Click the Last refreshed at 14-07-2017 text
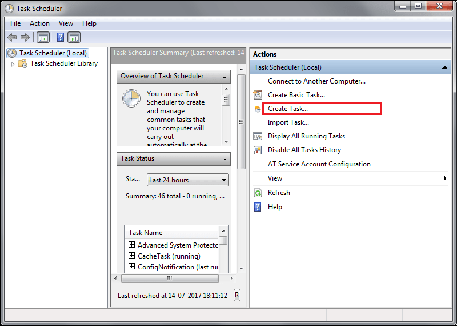 (173, 295)
